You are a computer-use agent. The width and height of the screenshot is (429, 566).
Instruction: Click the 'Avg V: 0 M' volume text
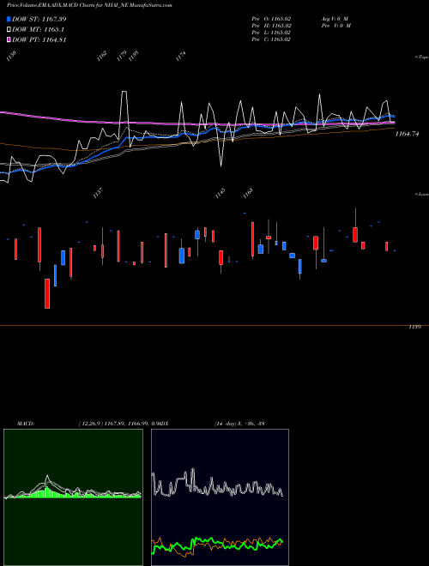coord(335,19)
